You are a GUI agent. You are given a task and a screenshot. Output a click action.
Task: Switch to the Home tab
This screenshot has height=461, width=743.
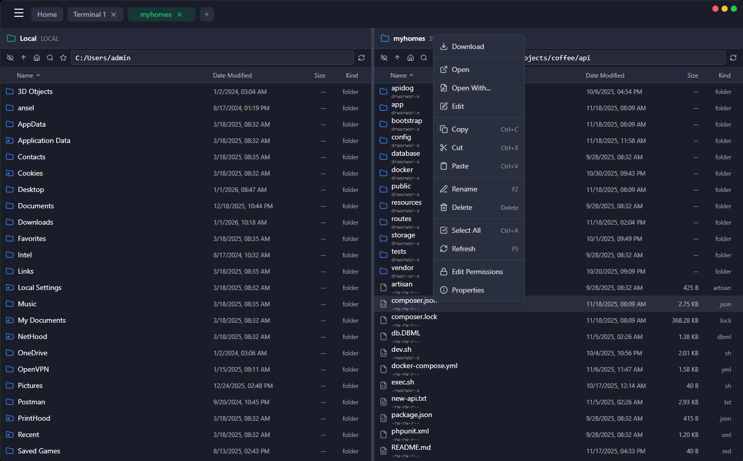point(47,14)
